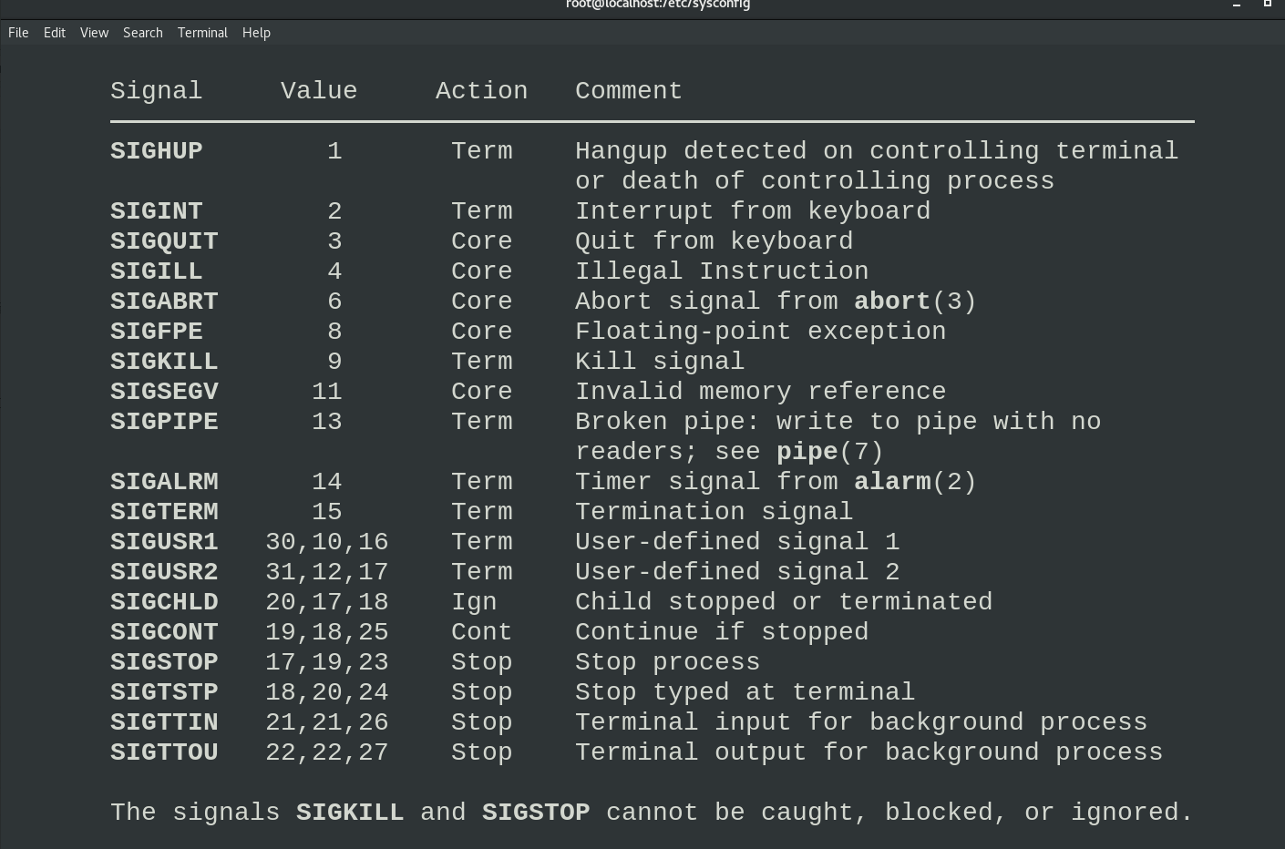This screenshot has height=849, width=1285.
Task: Click 'User-defined signal 2' comment
Action: pos(737,572)
